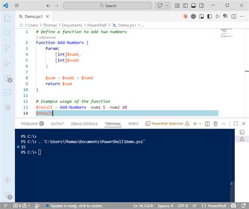Screen dimensions: 249x209
Task: Expand the Copilot chat dropdown arrow
Action: [167, 6]
